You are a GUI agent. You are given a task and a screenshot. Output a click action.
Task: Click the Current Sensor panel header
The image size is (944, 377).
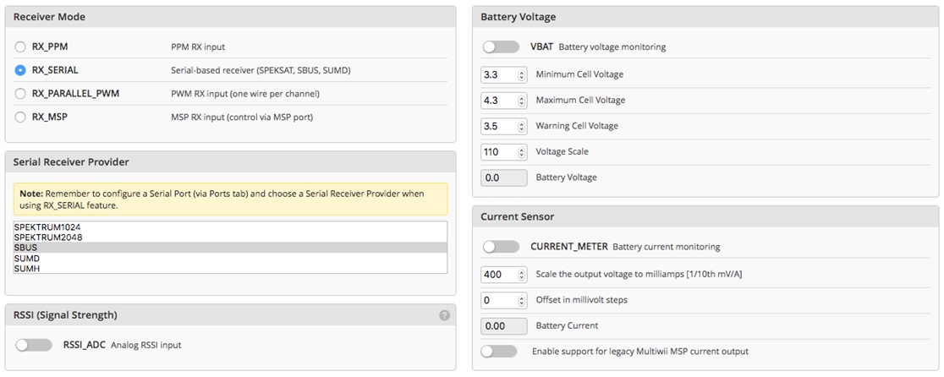coord(705,216)
